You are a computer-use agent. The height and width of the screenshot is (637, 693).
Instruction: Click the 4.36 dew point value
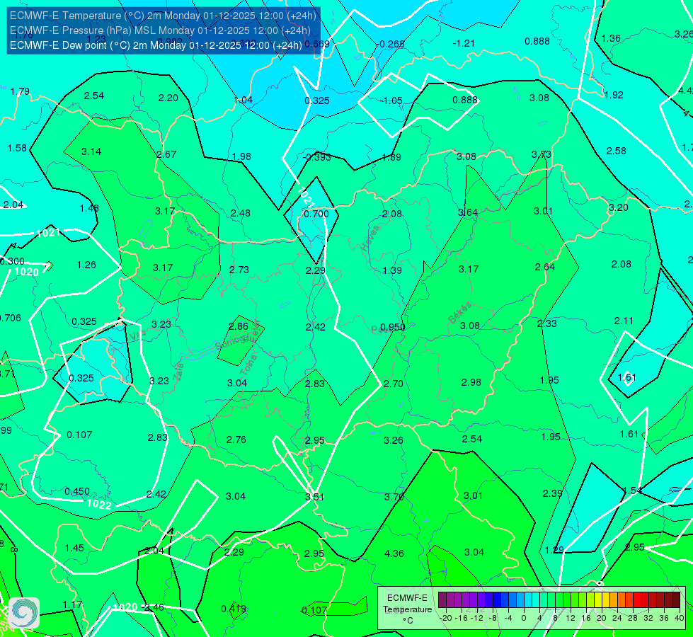pos(394,553)
